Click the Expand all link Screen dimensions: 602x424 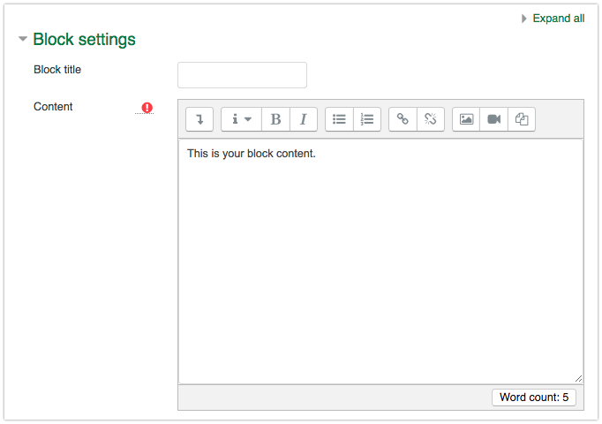558,19
